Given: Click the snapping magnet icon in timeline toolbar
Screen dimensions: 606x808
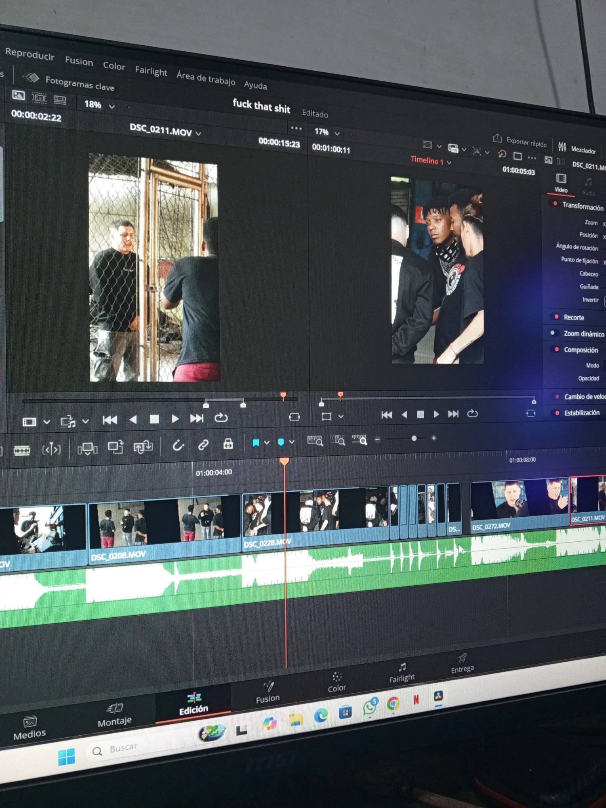Looking at the screenshot, I should click(x=178, y=446).
